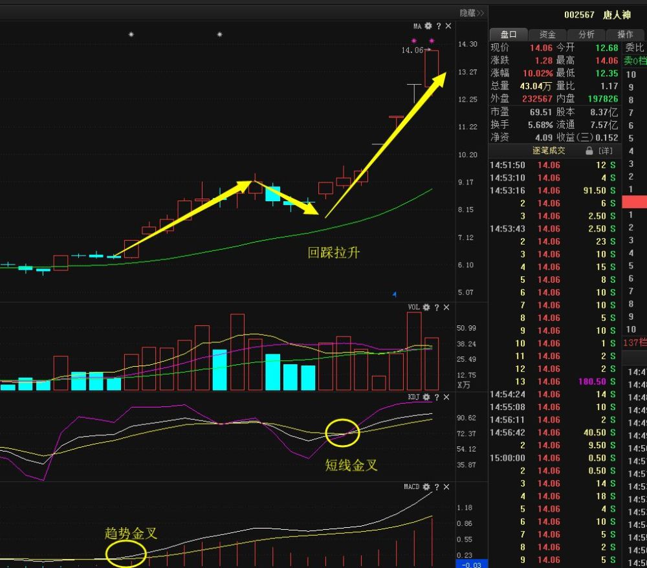Click the 量比 1.17 value
Screen dimensions: 647x568
609,86
